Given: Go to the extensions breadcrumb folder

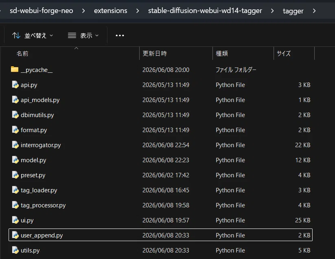Looking at the screenshot, I should click(111, 11).
